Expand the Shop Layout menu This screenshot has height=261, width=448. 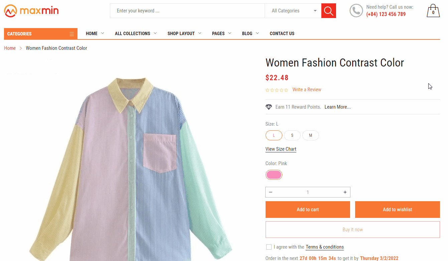pos(184,33)
